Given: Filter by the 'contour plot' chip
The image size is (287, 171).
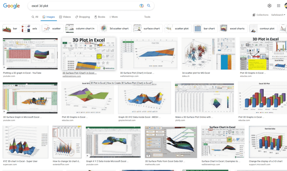Looking at the screenshot, I should (263, 29).
